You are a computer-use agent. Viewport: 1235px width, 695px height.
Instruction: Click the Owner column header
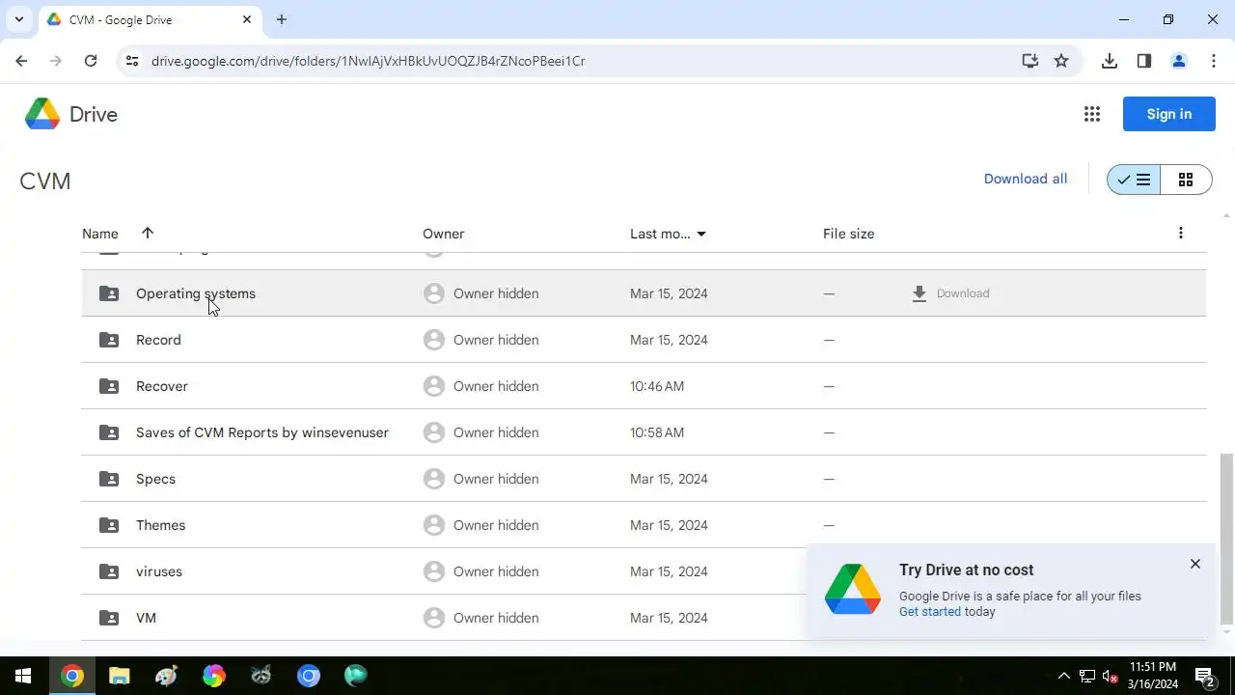pos(443,234)
